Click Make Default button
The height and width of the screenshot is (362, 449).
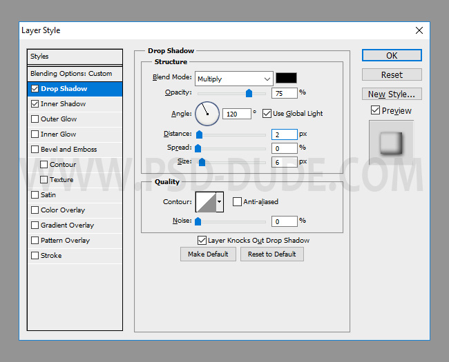tap(208, 254)
